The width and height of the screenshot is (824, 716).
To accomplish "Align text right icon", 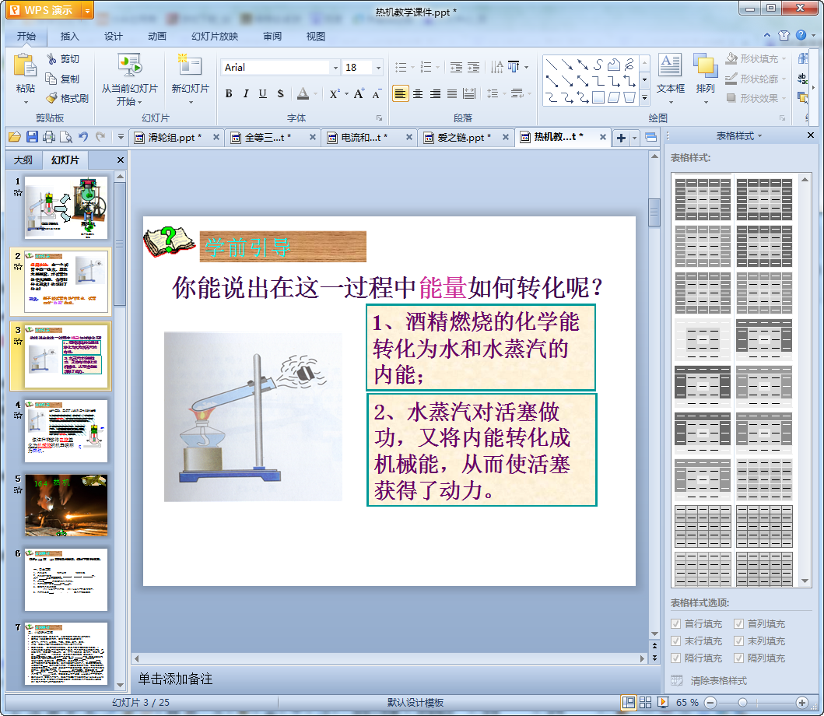I will pos(435,93).
